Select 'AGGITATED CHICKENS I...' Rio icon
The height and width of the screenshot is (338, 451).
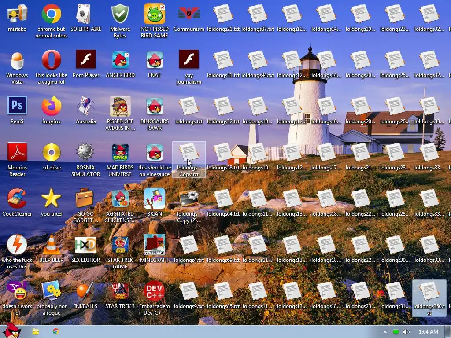(x=120, y=198)
